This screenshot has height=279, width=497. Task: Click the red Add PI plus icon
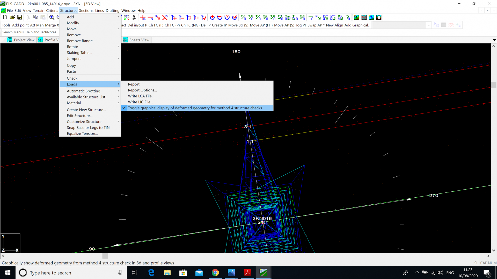pos(143,17)
